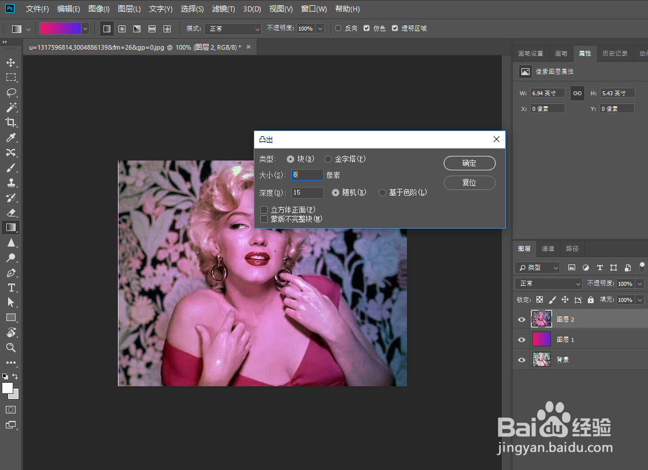Image resolution: width=648 pixels, height=470 pixels.
Task: Click the 确定 button in Extrude dialog
Action: (x=469, y=163)
